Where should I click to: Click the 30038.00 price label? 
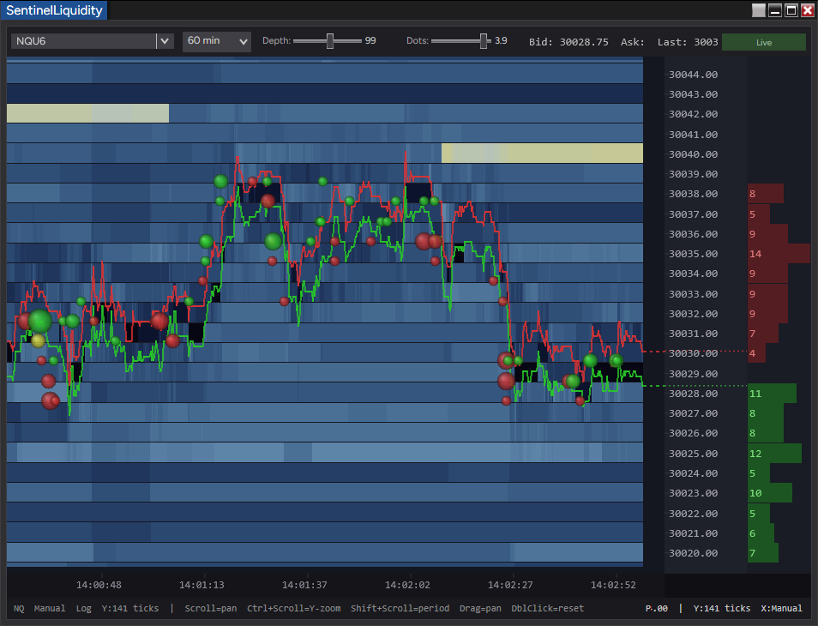693,194
